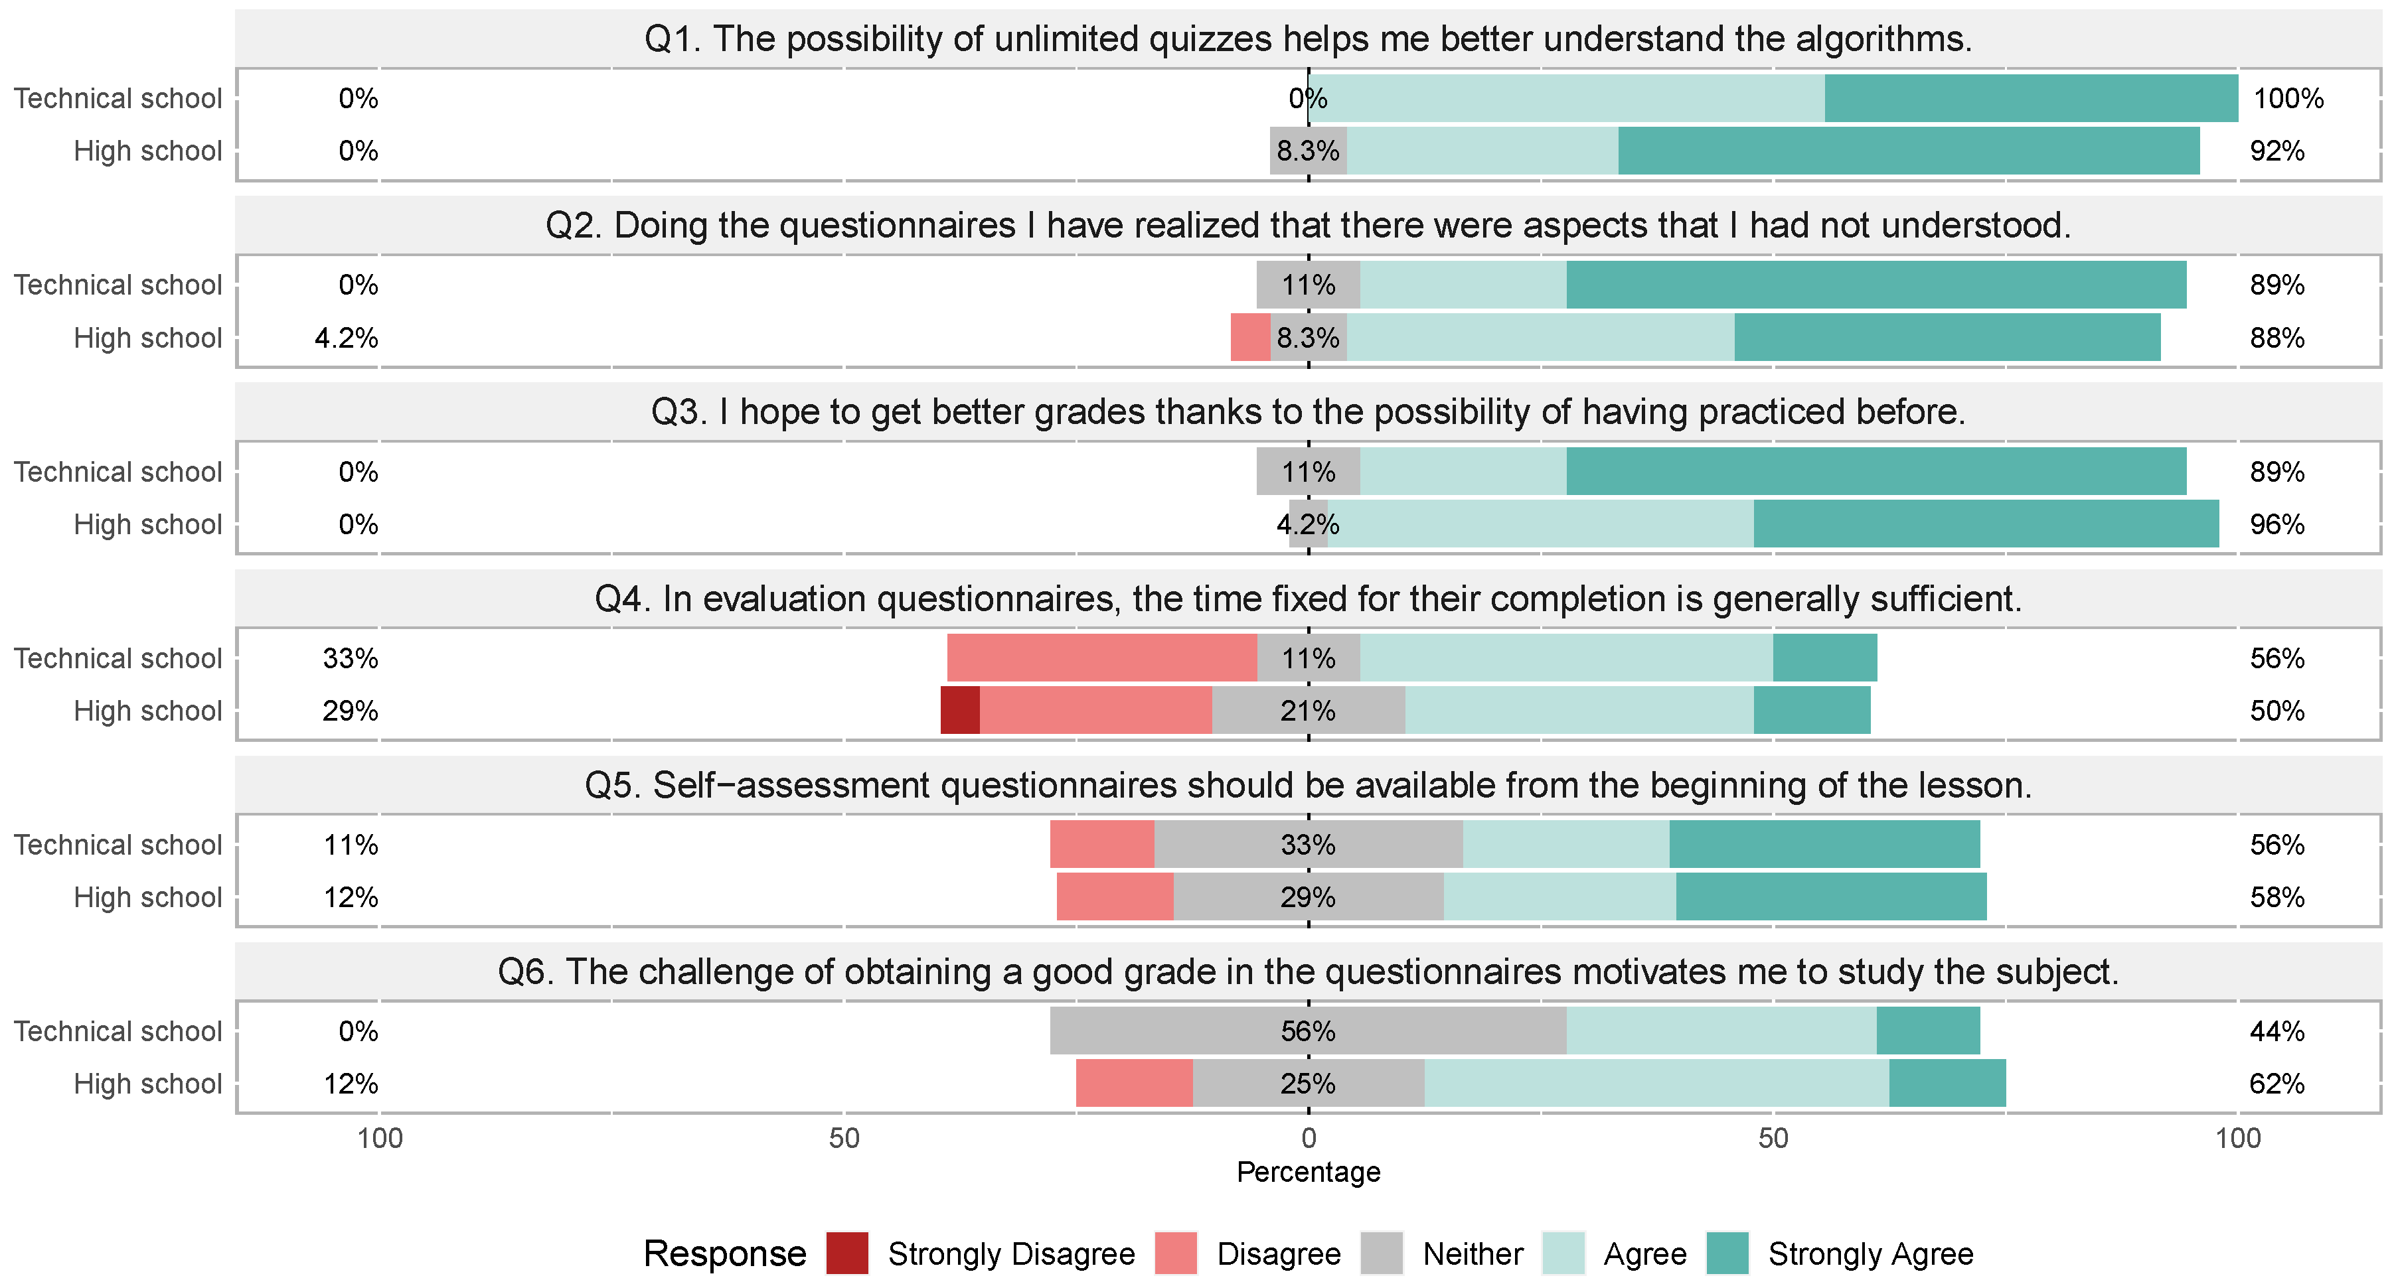The height and width of the screenshot is (1286, 2394).
Task: Select the 56% Neither bar in Q6
Action: click(x=1308, y=1031)
